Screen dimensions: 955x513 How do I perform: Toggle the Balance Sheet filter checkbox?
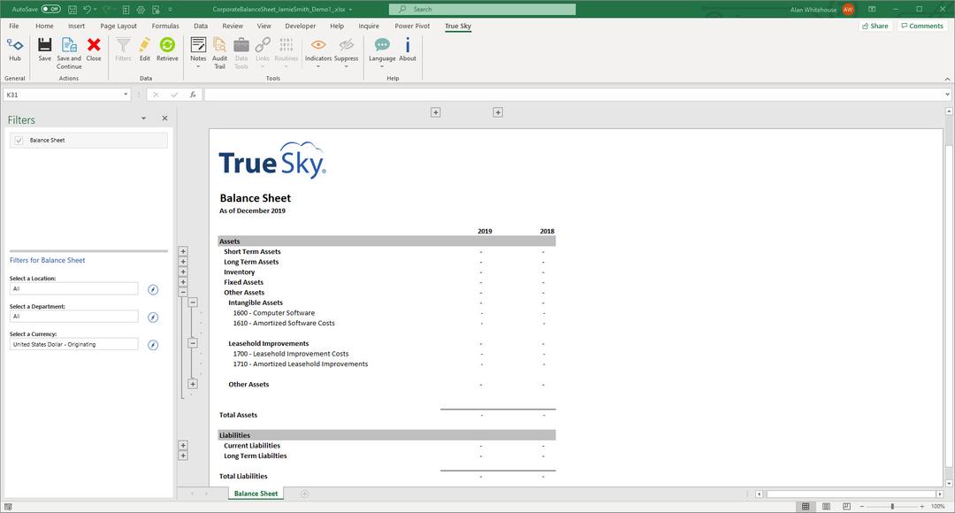click(x=19, y=140)
